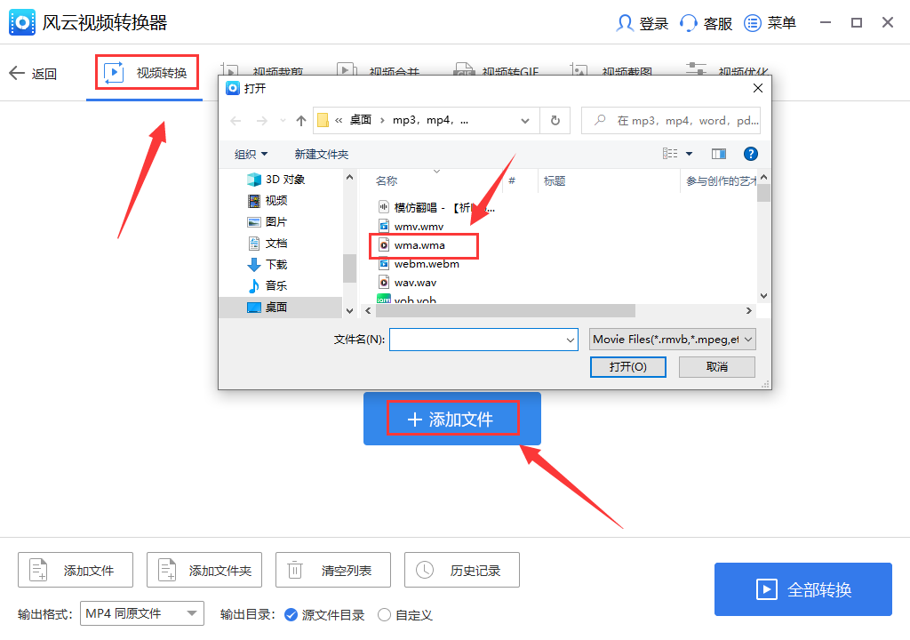Click 打开(O) button

point(628,366)
